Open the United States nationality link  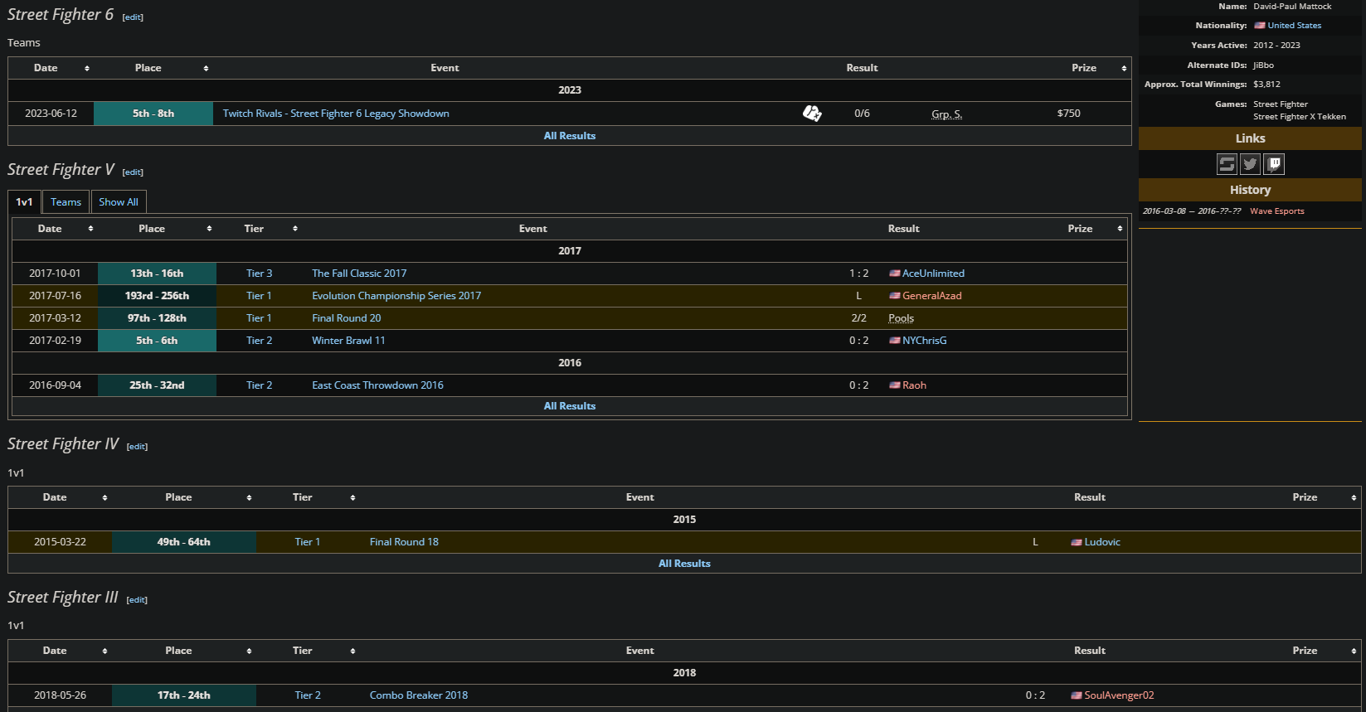1295,26
